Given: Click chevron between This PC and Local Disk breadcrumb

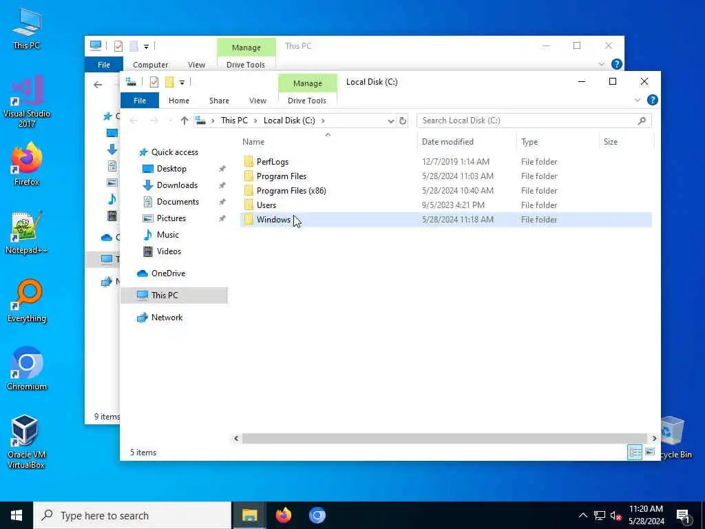Looking at the screenshot, I should pos(255,121).
